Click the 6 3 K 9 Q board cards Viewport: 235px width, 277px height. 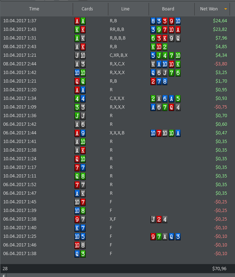point(166,38)
